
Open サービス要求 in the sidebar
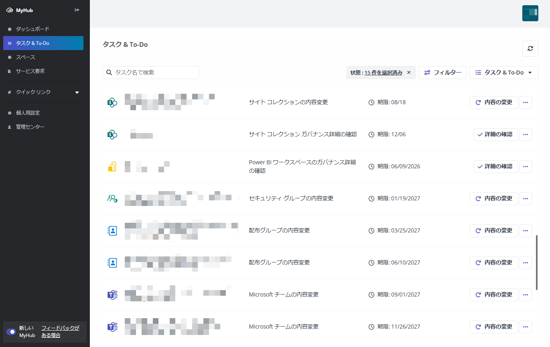pyautogui.click(x=43, y=71)
